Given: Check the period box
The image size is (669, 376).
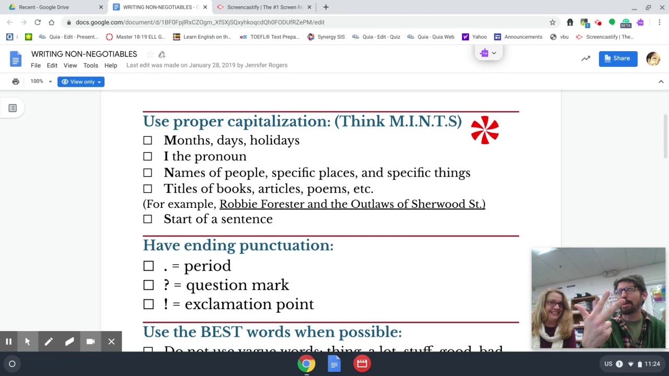Looking at the screenshot, I should pyautogui.click(x=148, y=266).
